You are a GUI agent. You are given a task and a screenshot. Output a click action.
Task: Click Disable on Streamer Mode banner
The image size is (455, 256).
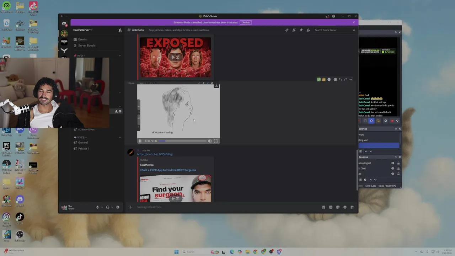246,22
